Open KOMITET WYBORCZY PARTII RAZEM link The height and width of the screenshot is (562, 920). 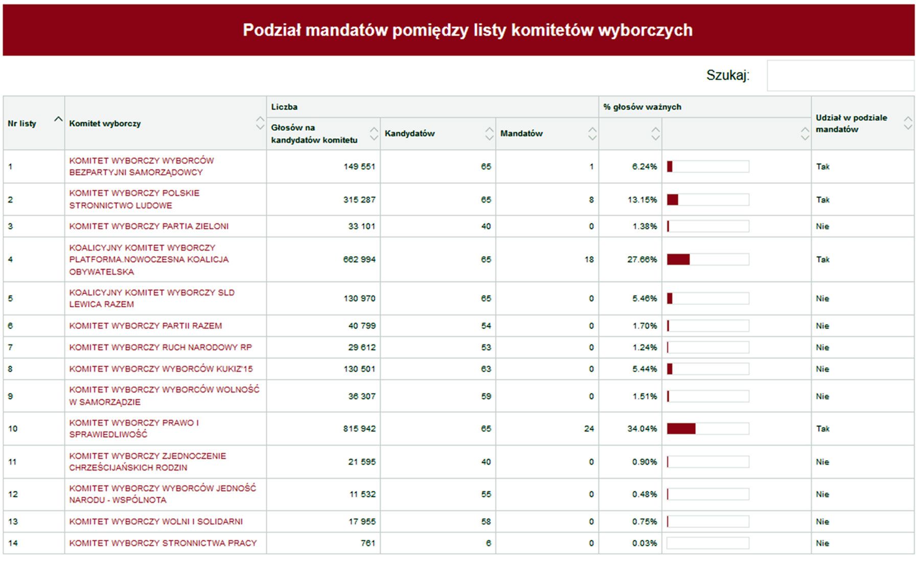(146, 326)
